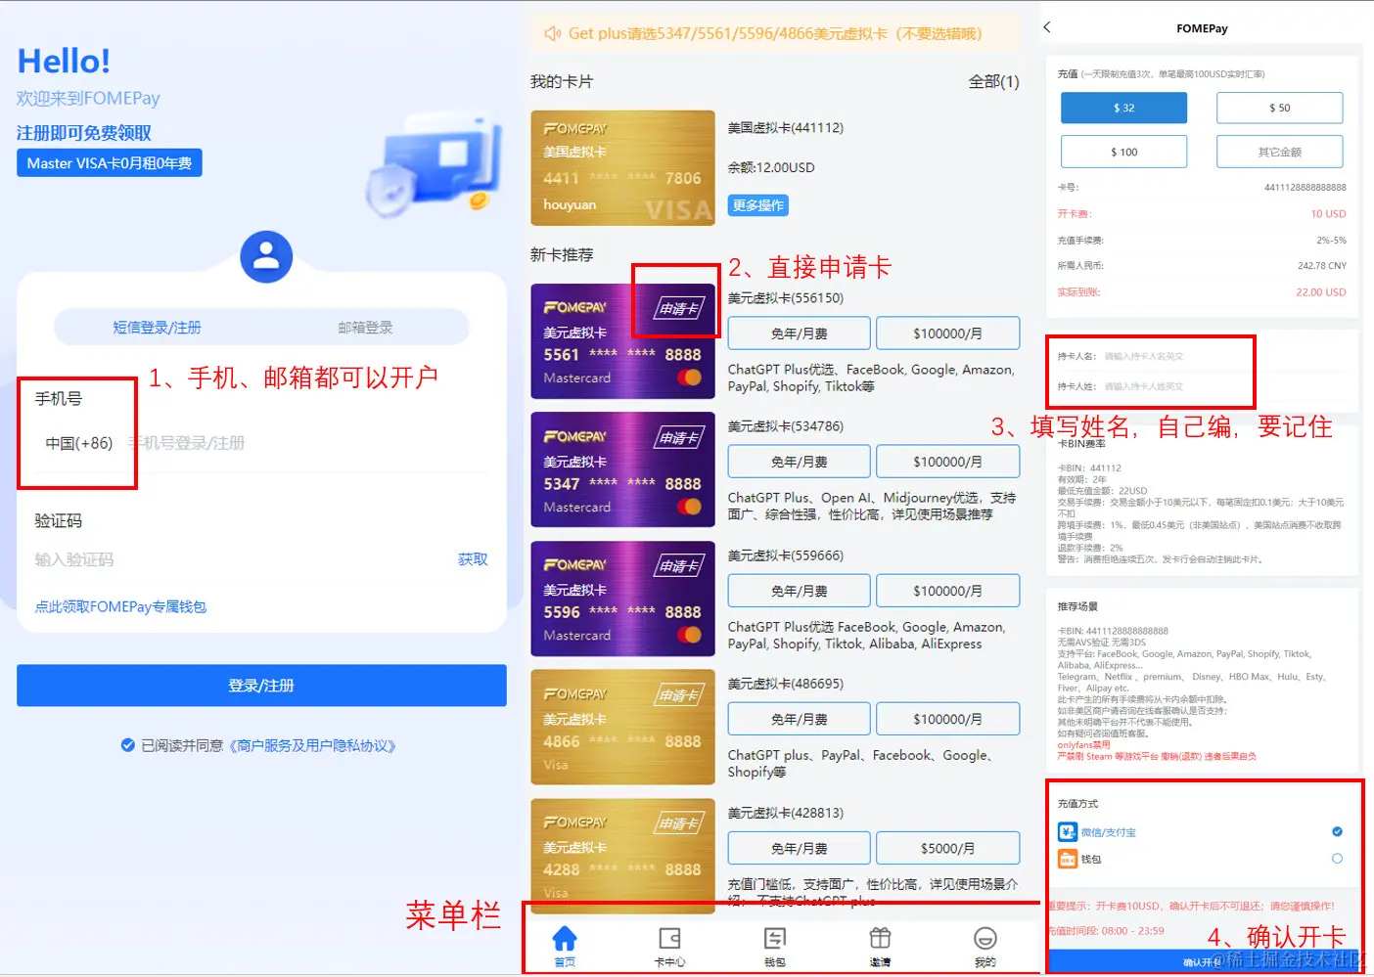Open the 中国(+86) country code selector
The height and width of the screenshot is (977, 1374).
[79, 443]
